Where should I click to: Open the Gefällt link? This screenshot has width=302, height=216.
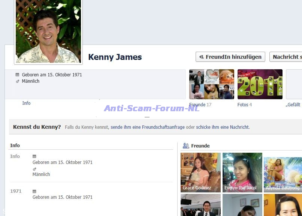(293, 105)
